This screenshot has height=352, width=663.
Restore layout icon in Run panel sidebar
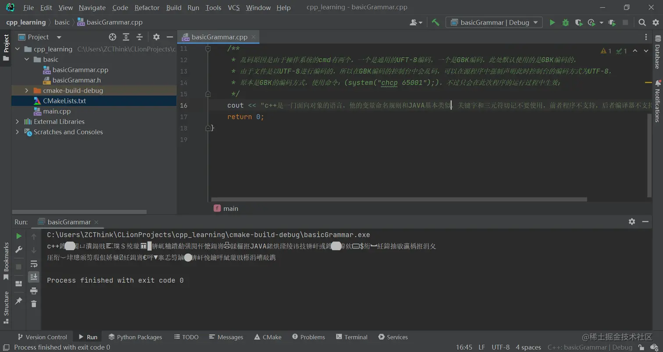click(19, 284)
